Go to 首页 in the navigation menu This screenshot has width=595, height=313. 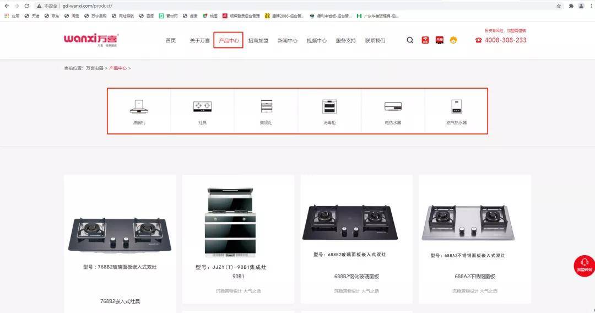tap(171, 41)
